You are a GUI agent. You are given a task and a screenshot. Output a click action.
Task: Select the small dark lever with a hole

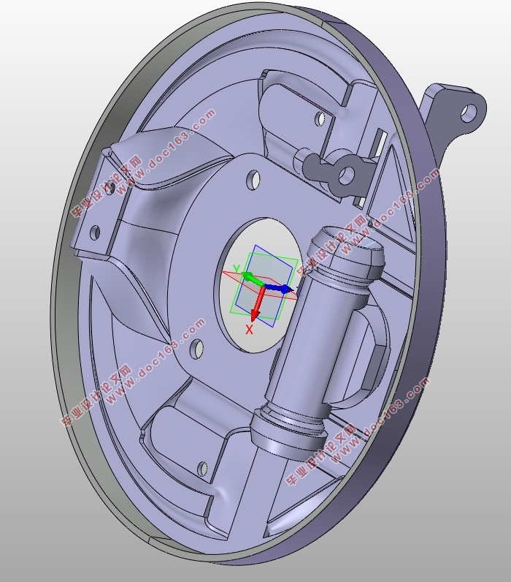334,172
